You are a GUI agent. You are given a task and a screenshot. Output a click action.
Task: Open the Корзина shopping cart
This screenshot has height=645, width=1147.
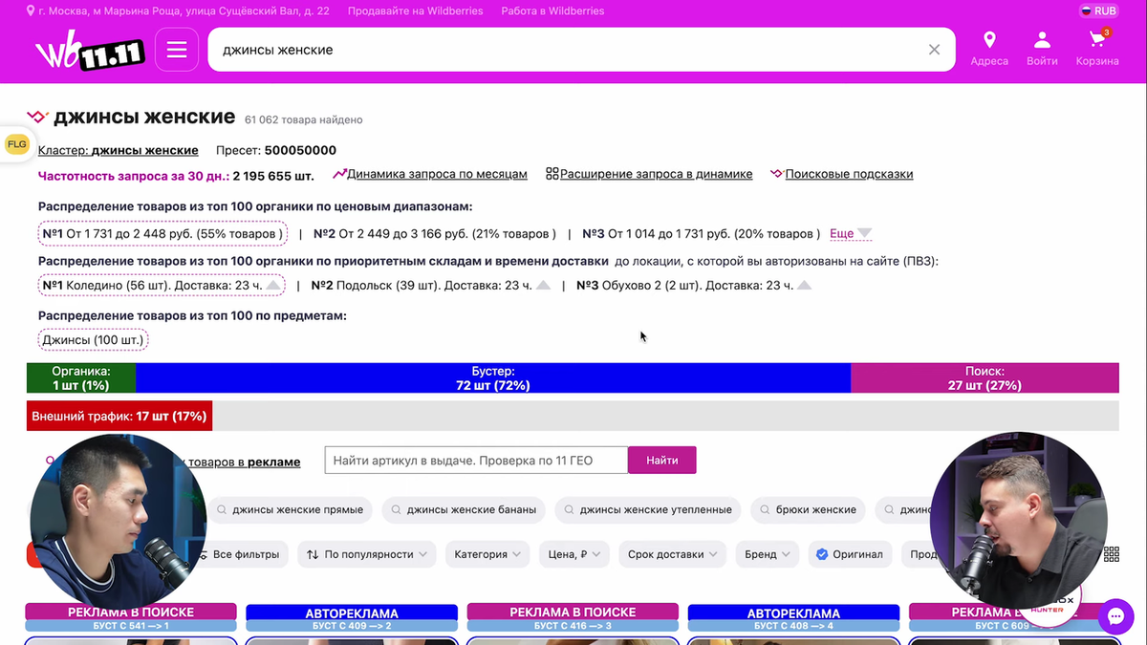(x=1096, y=49)
